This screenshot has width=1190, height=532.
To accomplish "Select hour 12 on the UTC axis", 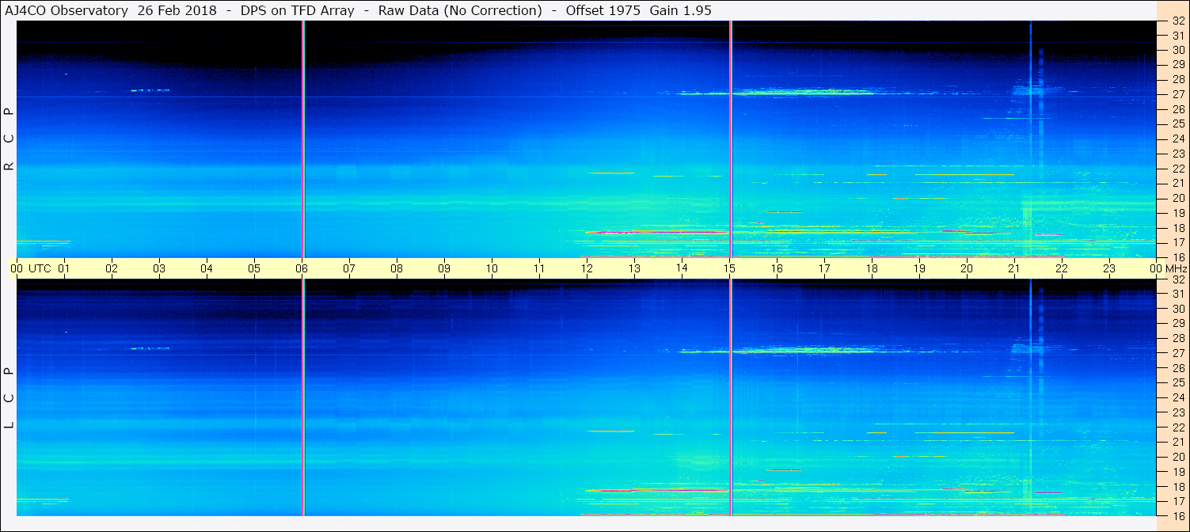I will [x=587, y=268].
